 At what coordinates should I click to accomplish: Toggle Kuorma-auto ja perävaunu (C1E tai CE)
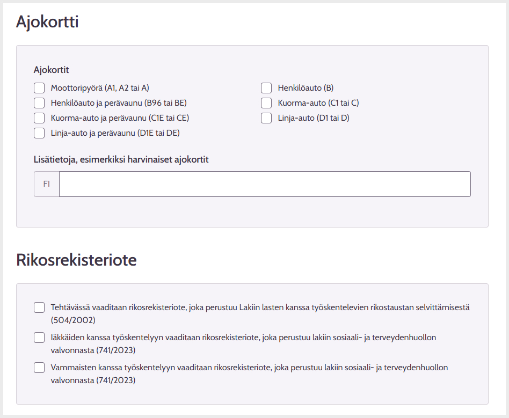pos(39,118)
